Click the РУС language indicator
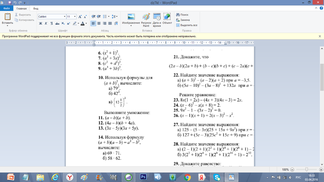 pyautogui.click(x=298, y=177)
